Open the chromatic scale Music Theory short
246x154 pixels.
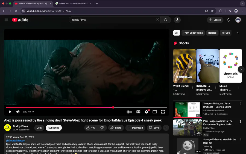230,66
